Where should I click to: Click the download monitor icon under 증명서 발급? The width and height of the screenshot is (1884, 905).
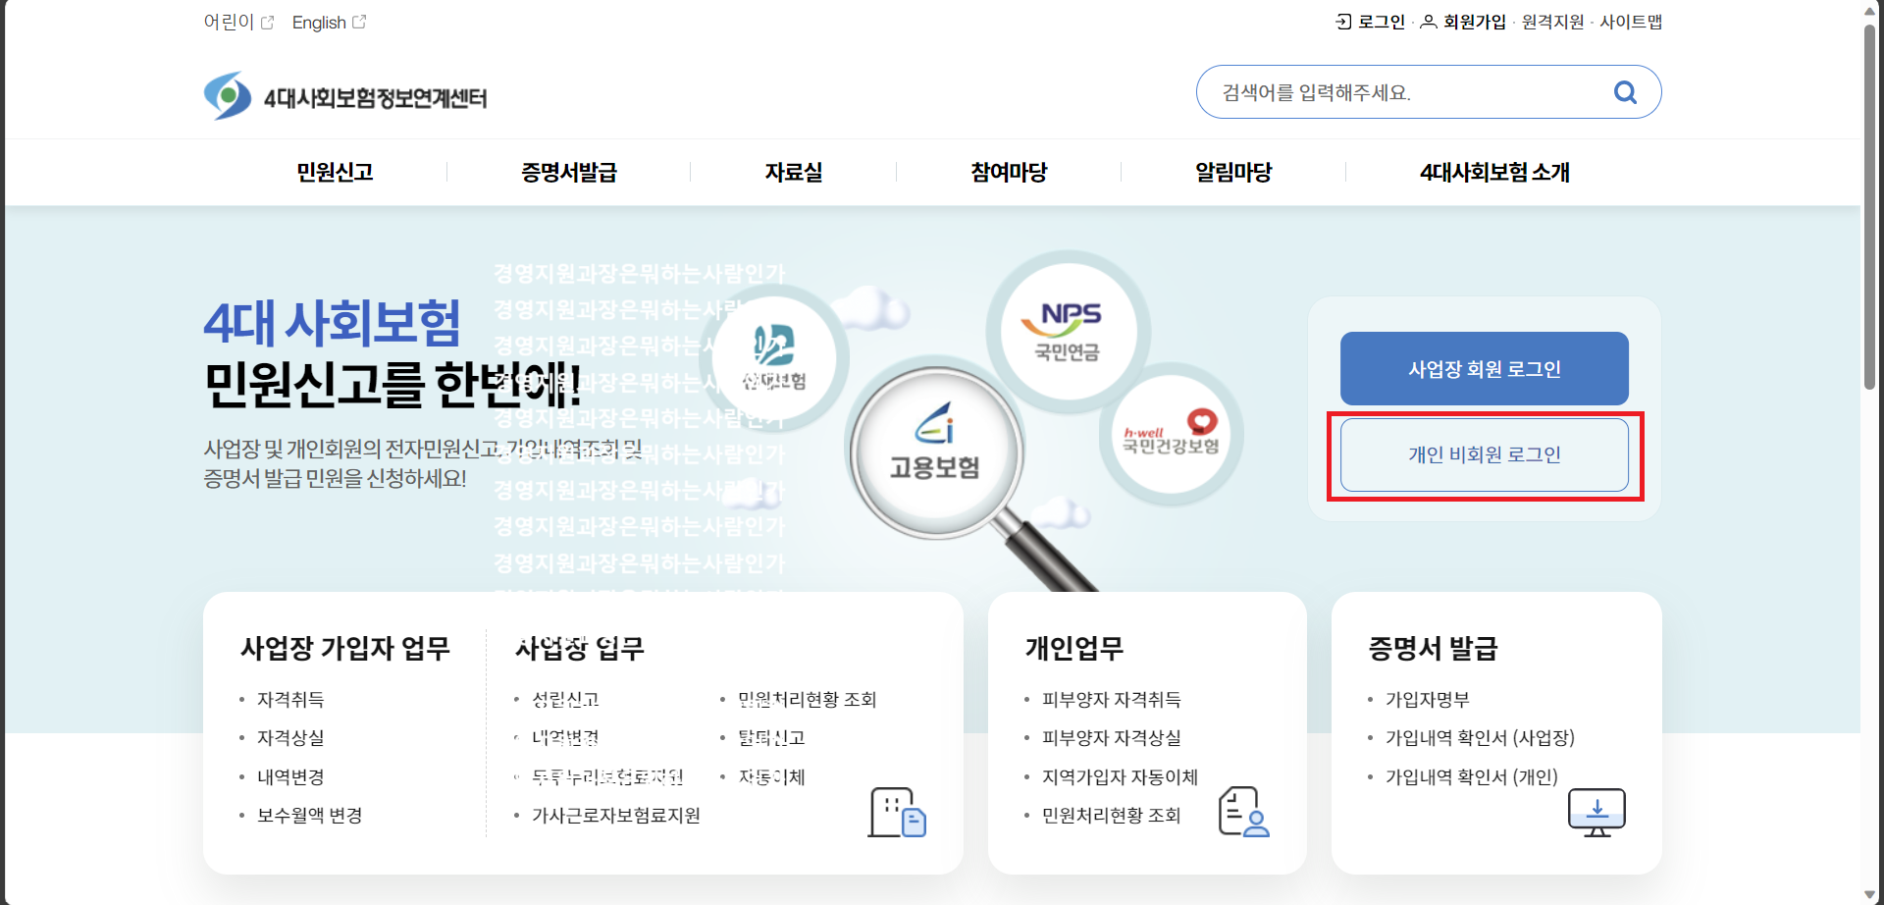pyautogui.click(x=1596, y=812)
